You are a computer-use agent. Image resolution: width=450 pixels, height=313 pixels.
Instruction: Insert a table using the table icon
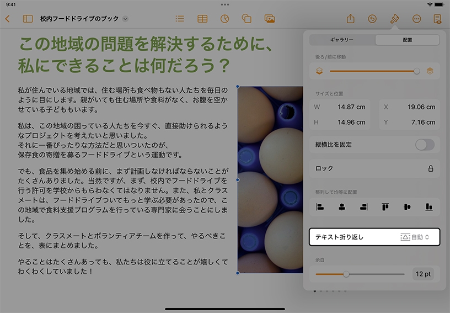pos(202,19)
